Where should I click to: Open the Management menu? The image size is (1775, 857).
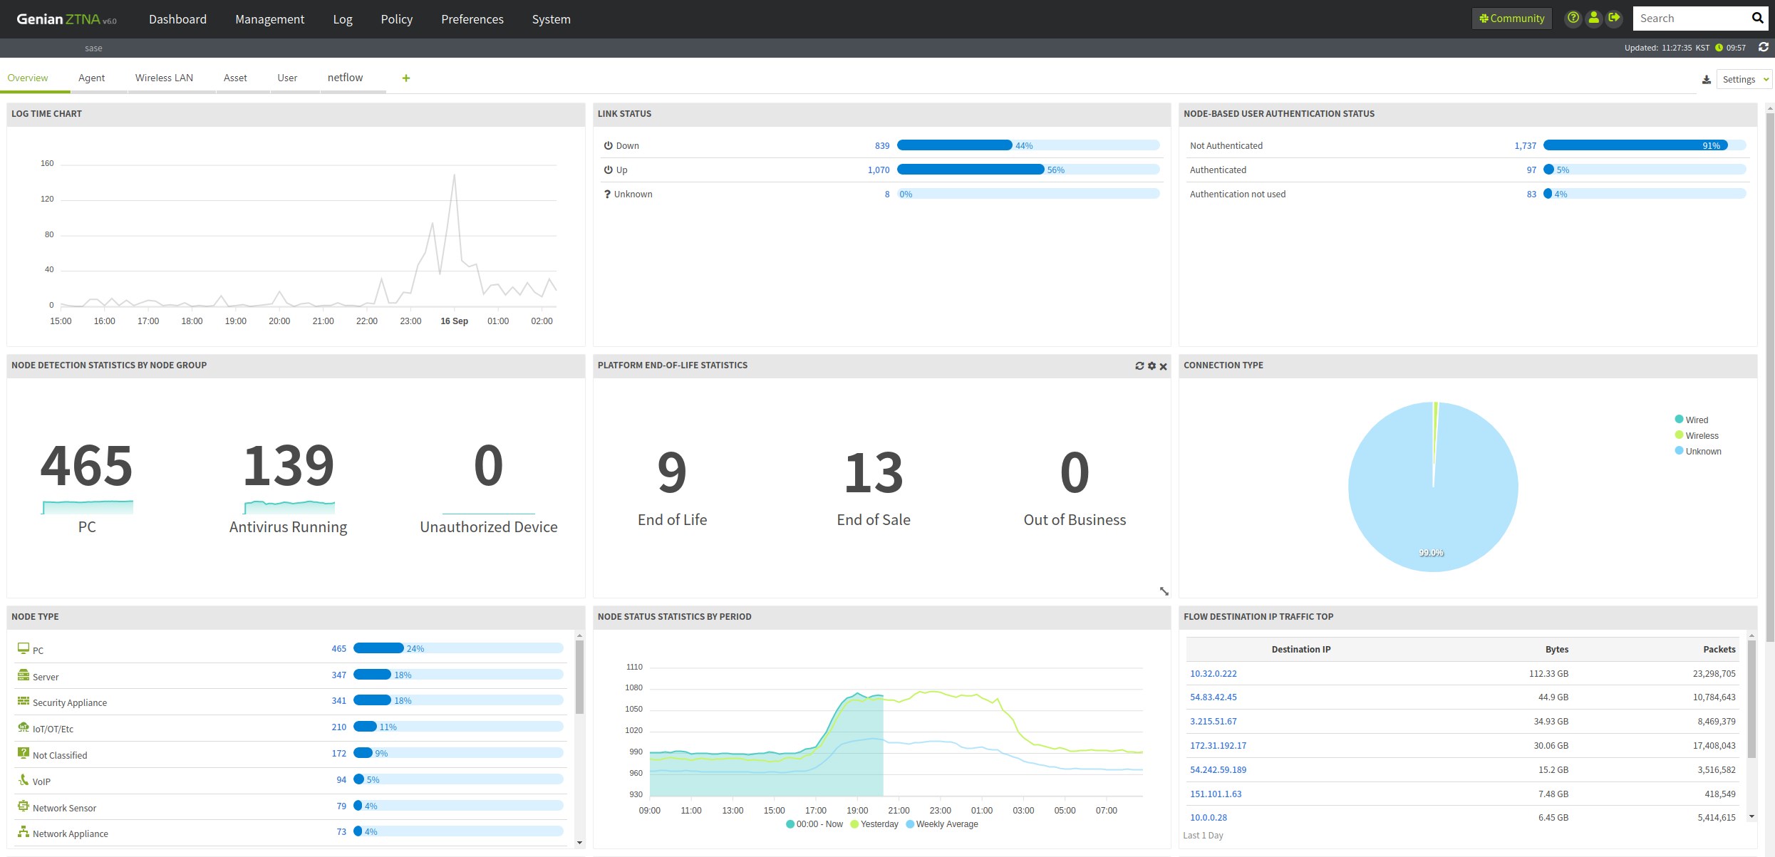[x=269, y=19]
